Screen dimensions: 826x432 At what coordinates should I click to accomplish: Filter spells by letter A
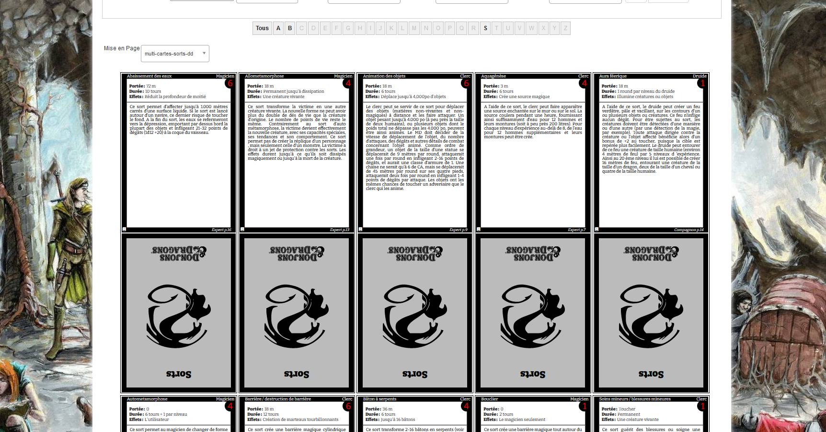pos(278,28)
